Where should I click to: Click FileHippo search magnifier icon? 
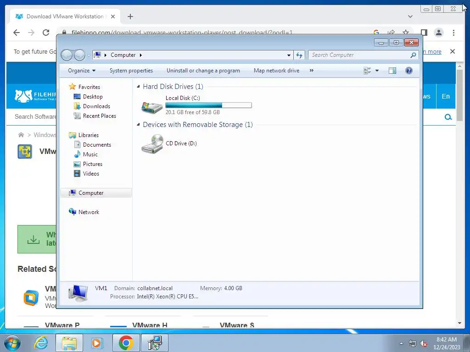pos(448,117)
